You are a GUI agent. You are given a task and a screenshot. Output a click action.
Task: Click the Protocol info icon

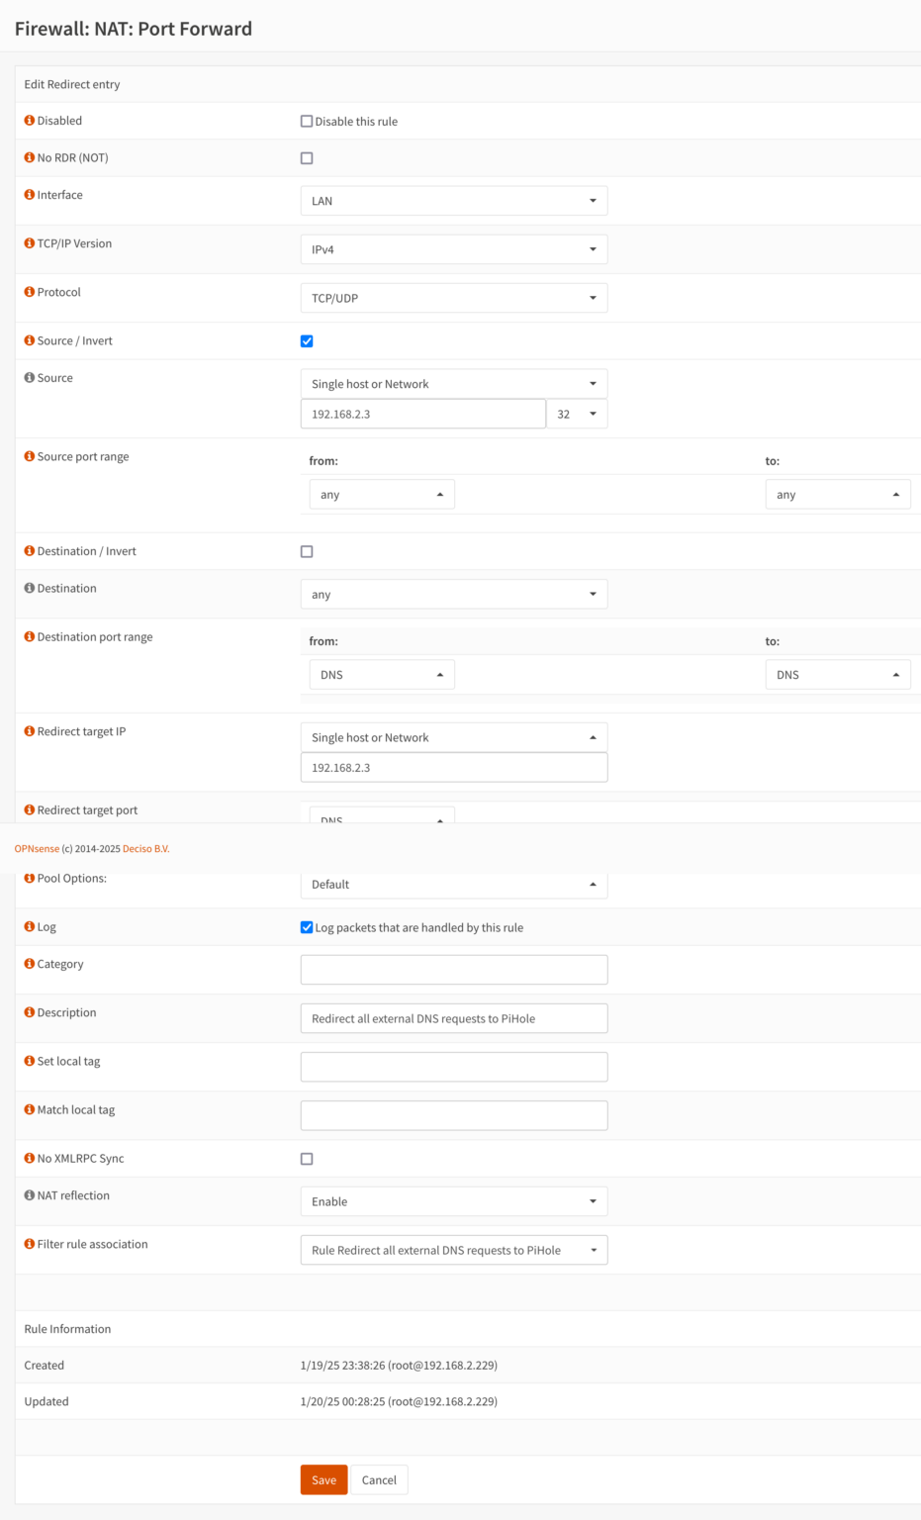tap(29, 292)
